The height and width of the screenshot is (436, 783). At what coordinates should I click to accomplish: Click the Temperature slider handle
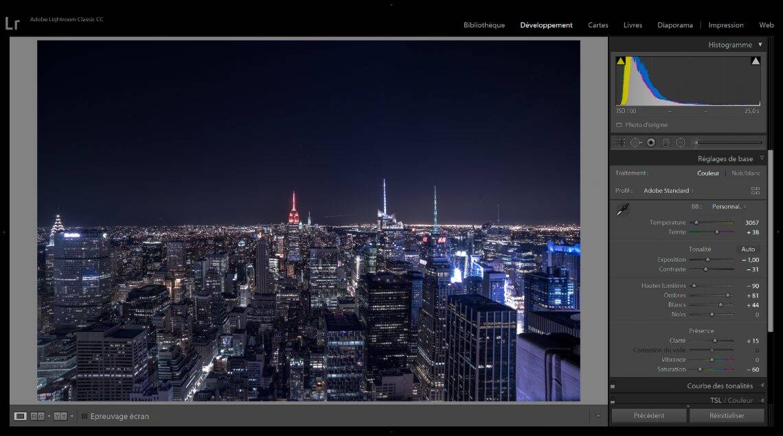696,222
